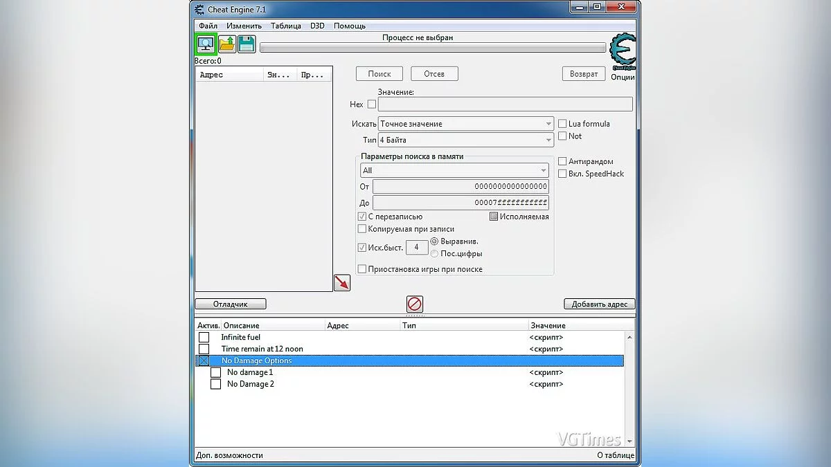Click the Cheat Engine logo settings icon
Viewport: 831px width, 467px height.
(x=622, y=53)
